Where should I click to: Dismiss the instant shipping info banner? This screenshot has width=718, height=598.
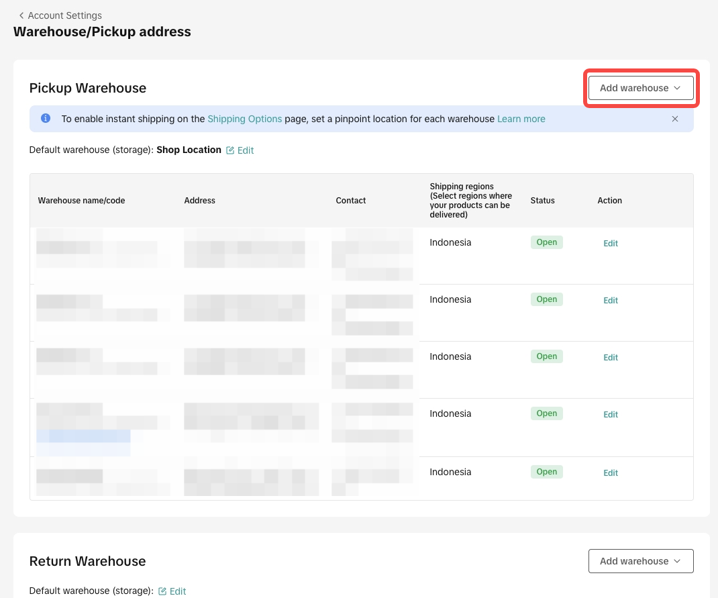(675, 119)
